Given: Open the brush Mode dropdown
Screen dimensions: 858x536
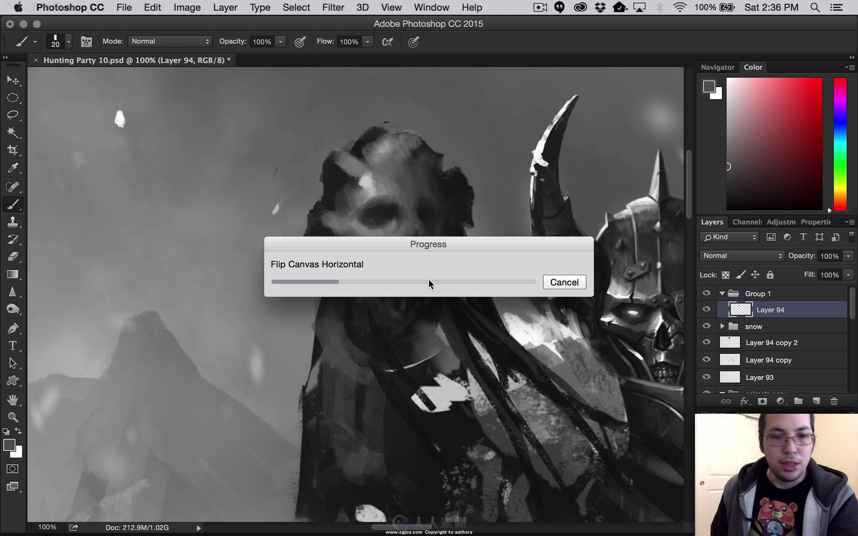Looking at the screenshot, I should click(170, 42).
